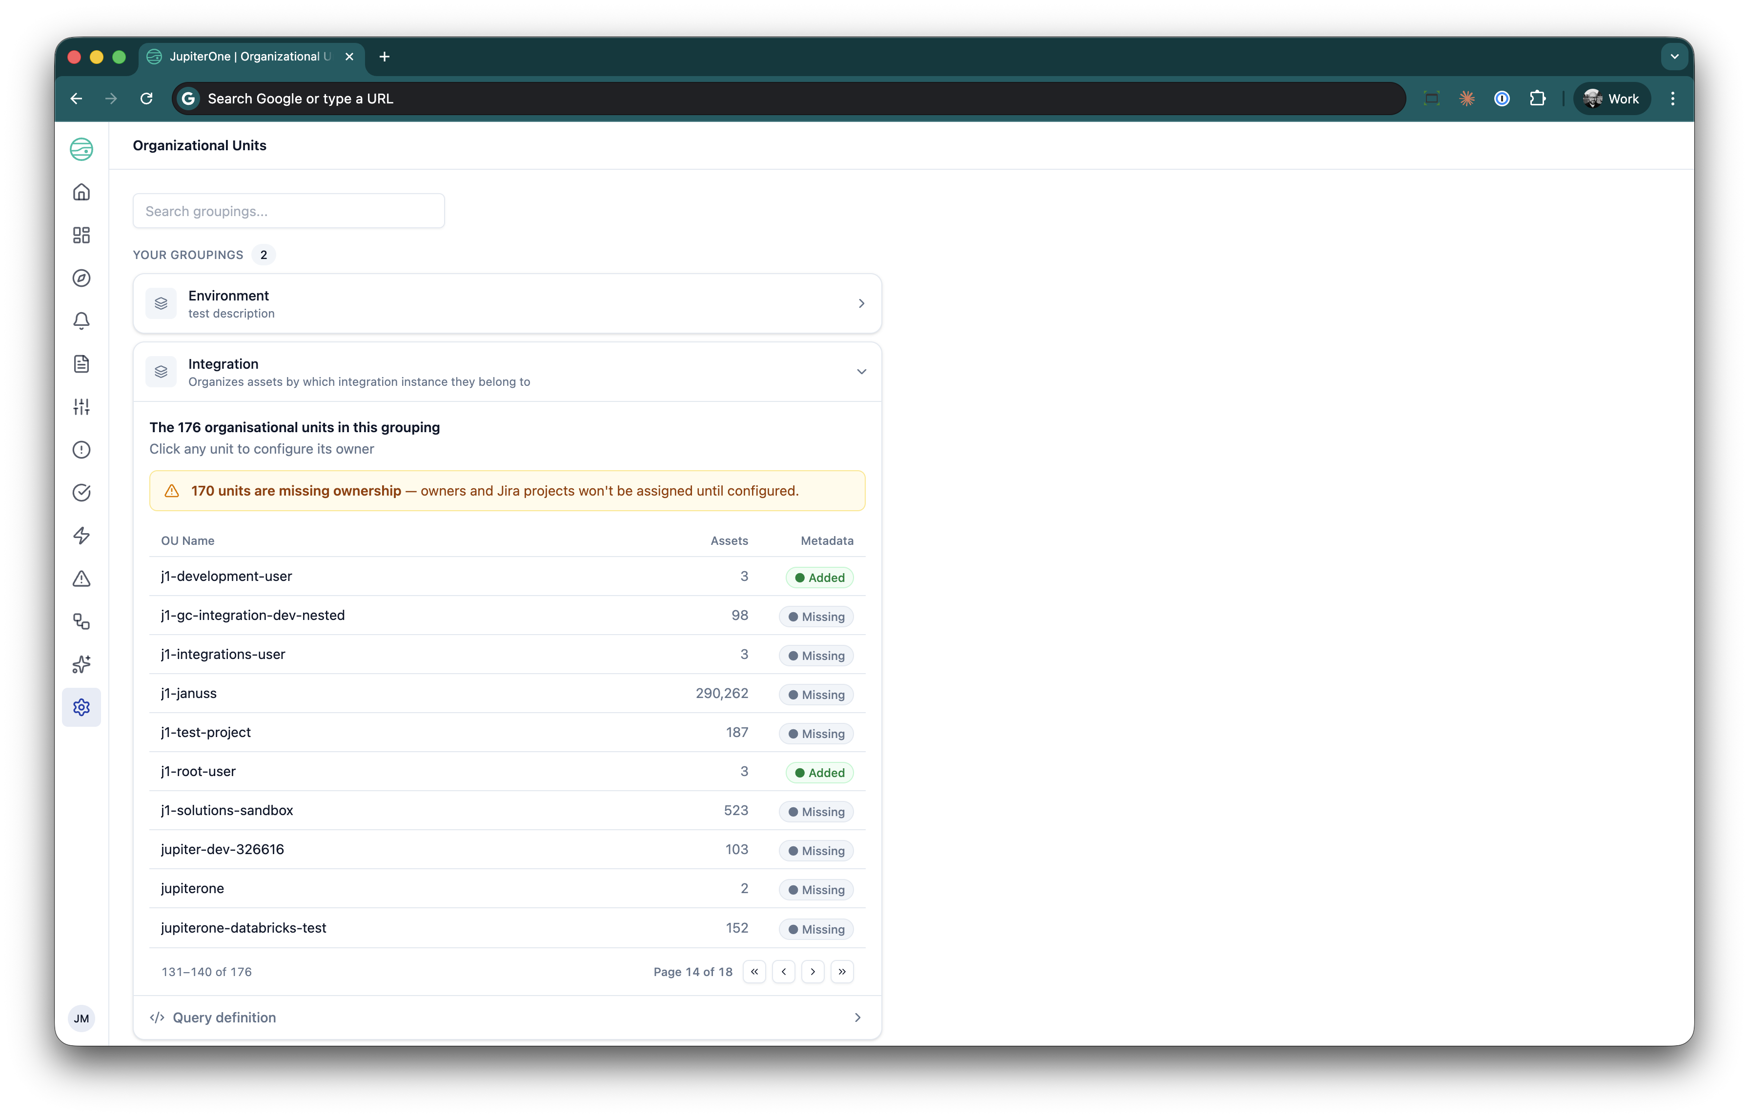
Task: Select the dashboard grid icon in sidebar
Action: click(81, 235)
